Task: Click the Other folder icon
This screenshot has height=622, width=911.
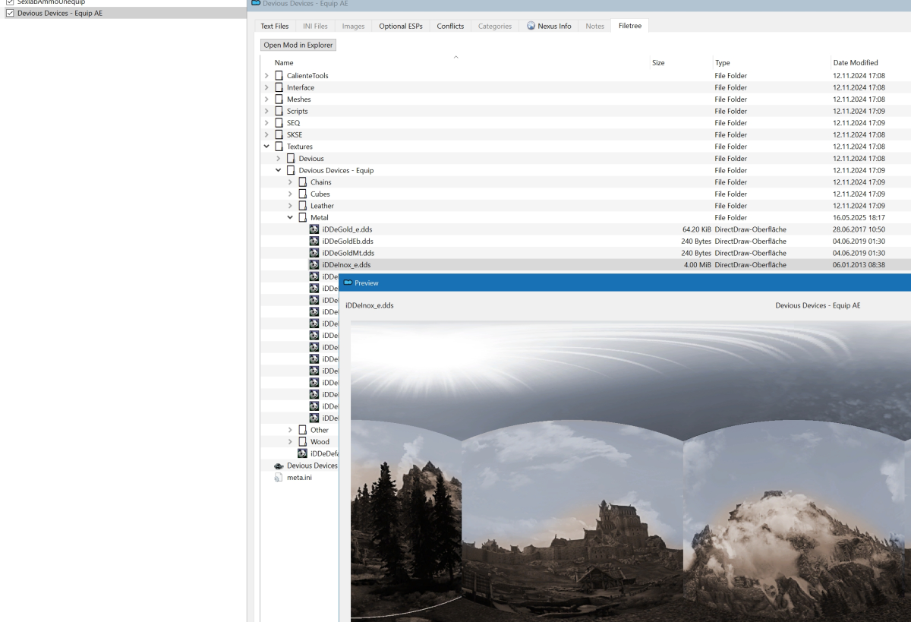Action: click(x=303, y=430)
